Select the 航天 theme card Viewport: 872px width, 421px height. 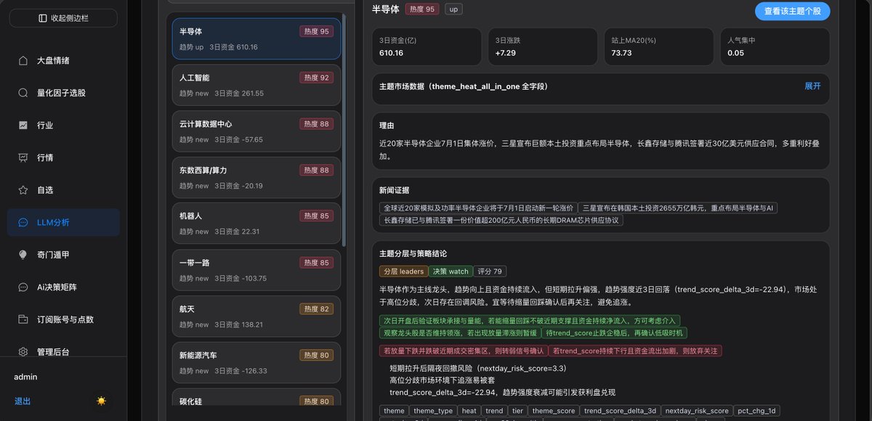pos(257,316)
